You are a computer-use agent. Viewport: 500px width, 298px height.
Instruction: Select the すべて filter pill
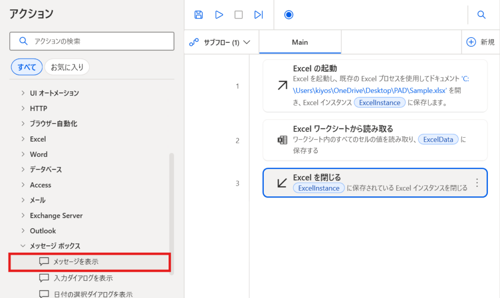pyautogui.click(x=27, y=67)
